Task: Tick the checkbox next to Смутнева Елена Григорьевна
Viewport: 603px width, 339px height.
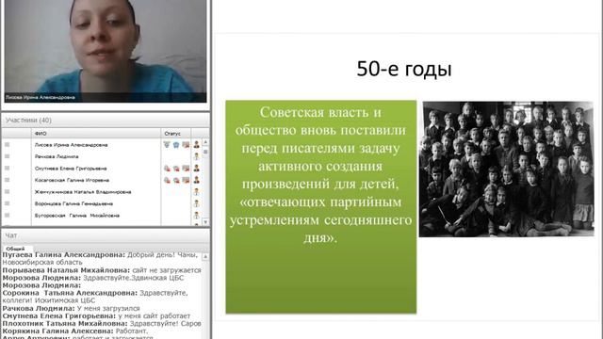Action: click(7, 169)
